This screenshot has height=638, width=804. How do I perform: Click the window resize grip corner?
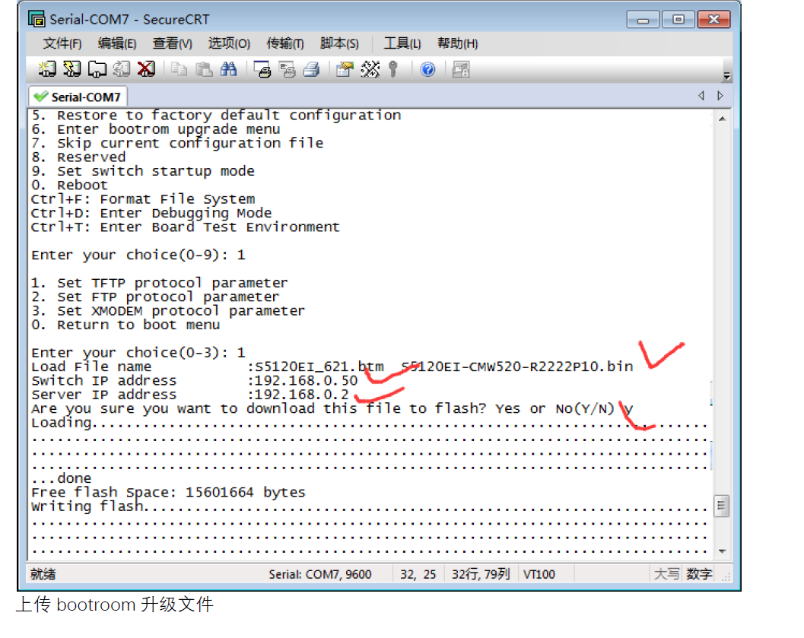726,577
